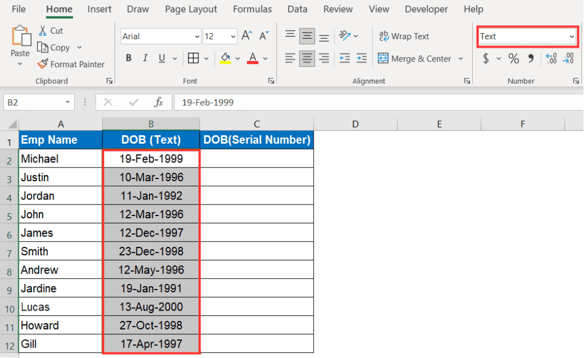
Task: Toggle right text alignment
Action: point(324,58)
